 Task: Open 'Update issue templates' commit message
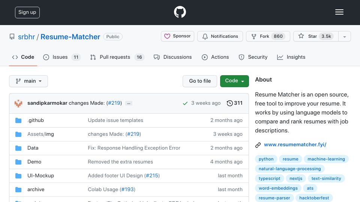115,120
